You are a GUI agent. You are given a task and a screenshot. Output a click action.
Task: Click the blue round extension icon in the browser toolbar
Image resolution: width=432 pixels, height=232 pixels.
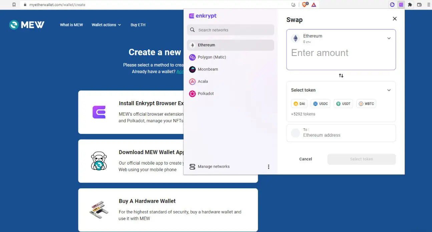(392, 5)
